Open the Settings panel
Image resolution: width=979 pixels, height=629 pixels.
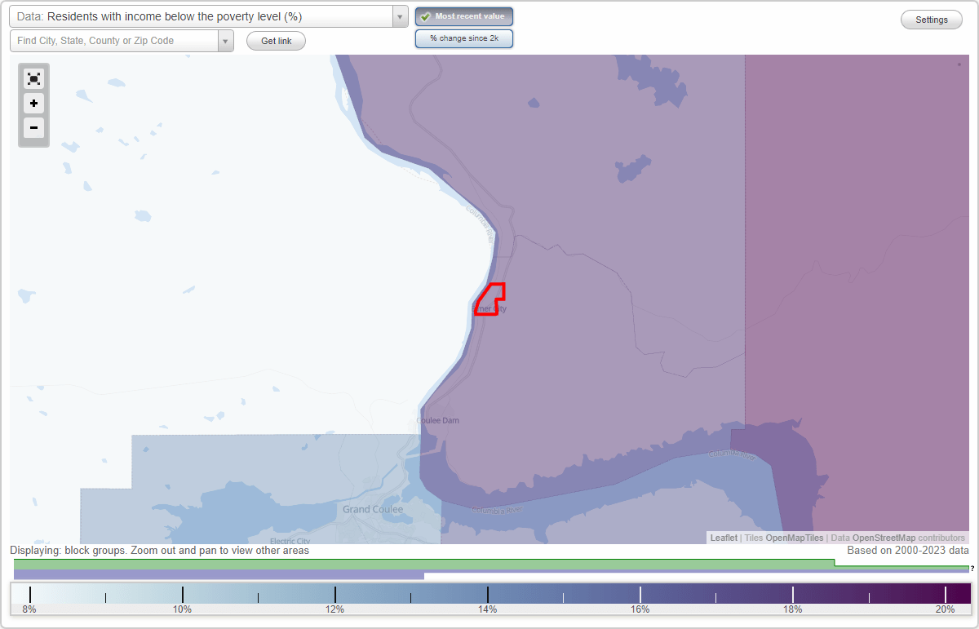pos(931,19)
